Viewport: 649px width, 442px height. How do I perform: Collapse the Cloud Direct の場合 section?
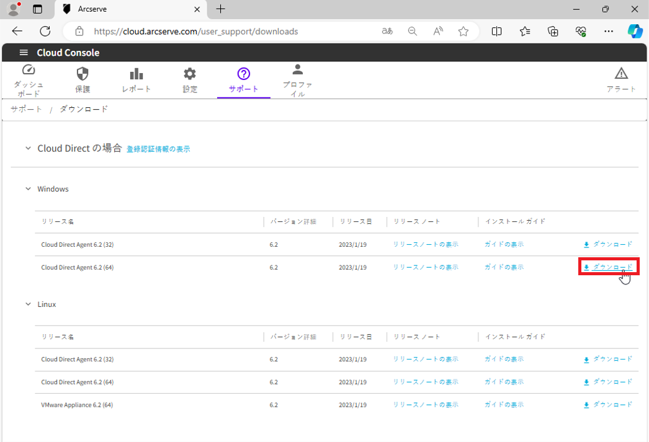28,149
